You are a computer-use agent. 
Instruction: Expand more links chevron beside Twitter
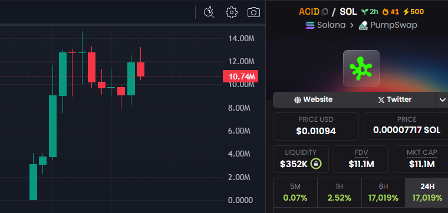click(x=442, y=100)
